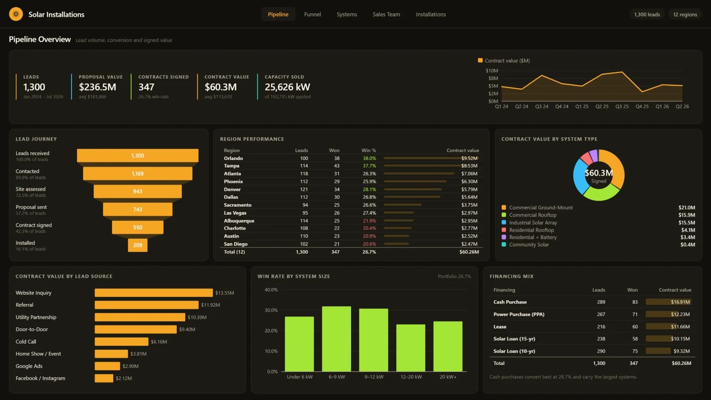The width and height of the screenshot is (711, 400).
Task: Select the Commercial Ground-Mount legend swatch
Action: (x=504, y=208)
